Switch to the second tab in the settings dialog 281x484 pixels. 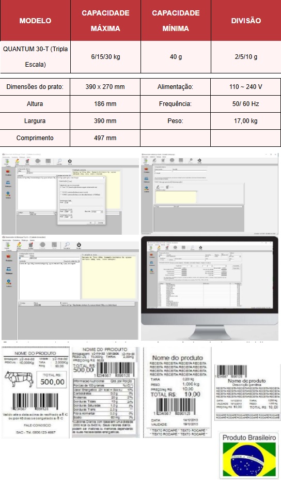coord(70,181)
